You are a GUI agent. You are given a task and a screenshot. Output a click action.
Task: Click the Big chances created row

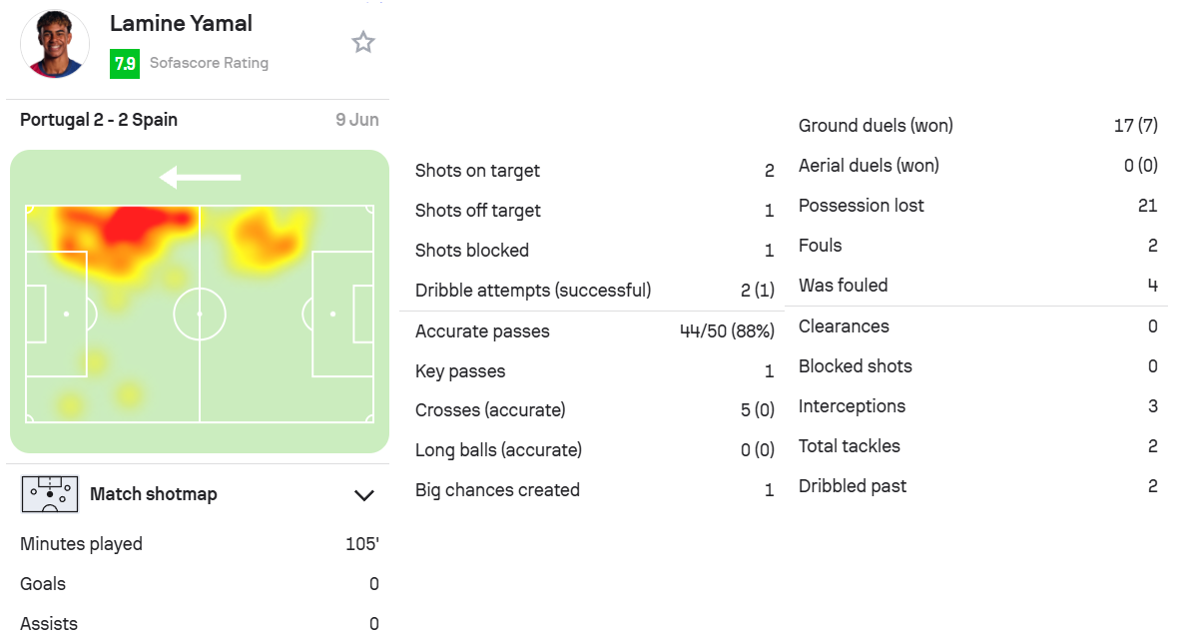coord(595,490)
